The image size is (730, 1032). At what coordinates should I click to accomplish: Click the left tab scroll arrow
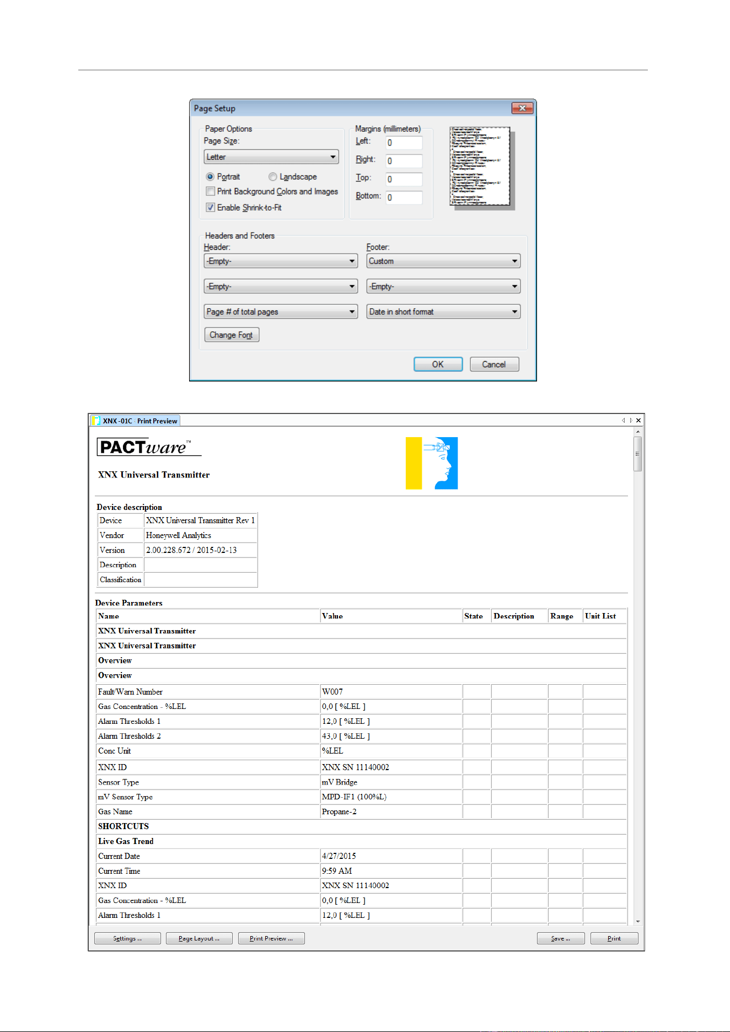(623, 421)
